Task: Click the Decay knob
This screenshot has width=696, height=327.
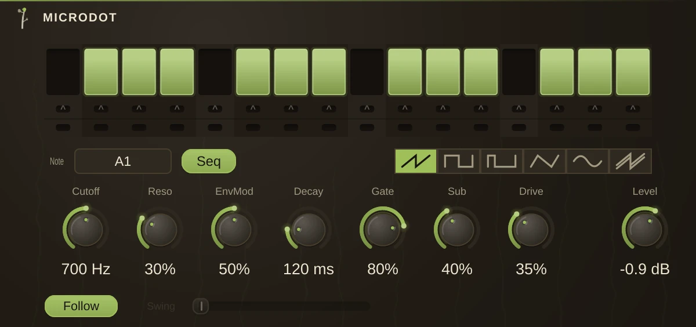Action: tap(309, 230)
